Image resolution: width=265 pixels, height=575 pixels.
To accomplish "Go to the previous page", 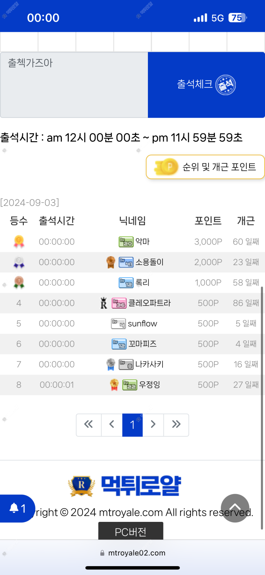I will tap(112, 424).
